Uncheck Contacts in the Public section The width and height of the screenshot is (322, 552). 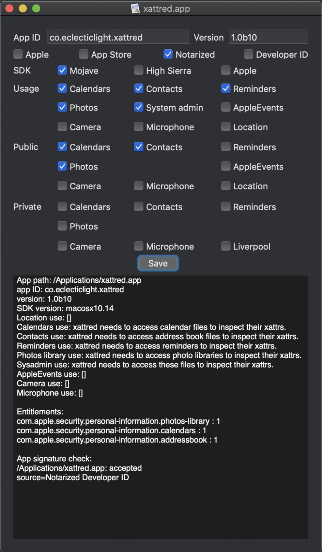tap(139, 147)
